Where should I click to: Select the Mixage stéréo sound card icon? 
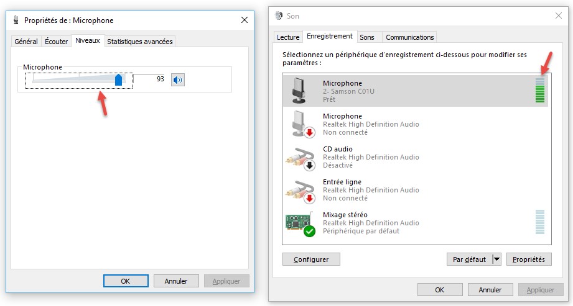pyautogui.click(x=299, y=223)
